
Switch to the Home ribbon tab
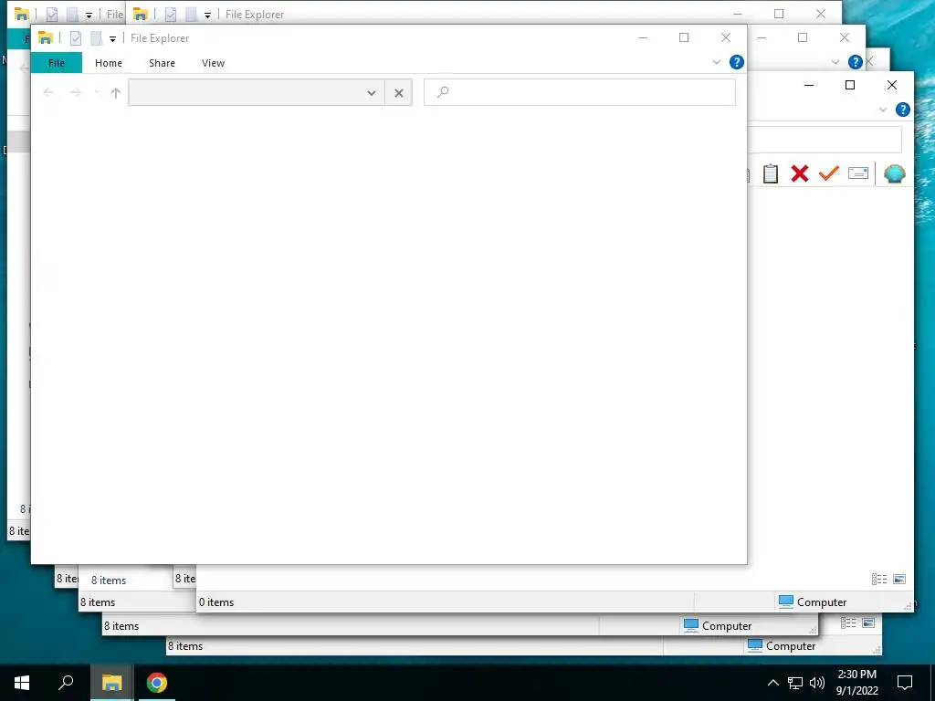click(109, 63)
